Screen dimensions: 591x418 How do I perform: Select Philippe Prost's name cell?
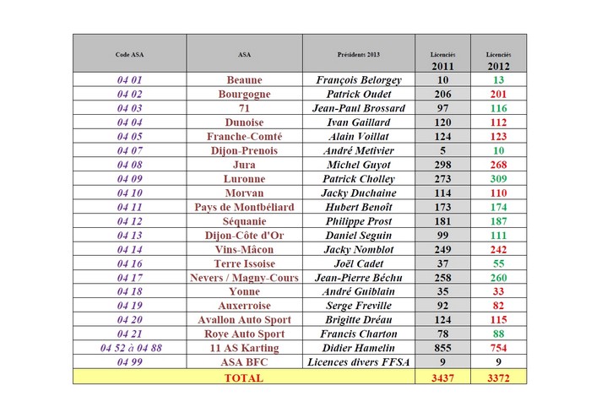pos(358,221)
